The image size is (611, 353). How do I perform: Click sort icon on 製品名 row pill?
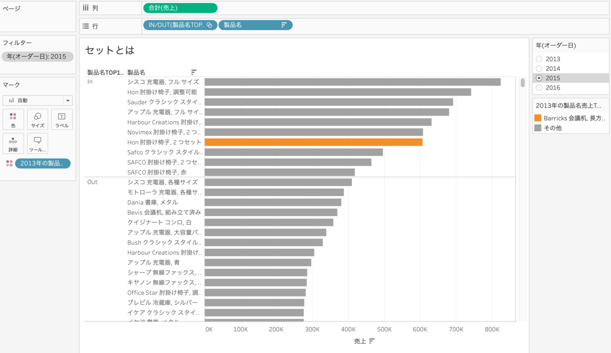pos(284,25)
